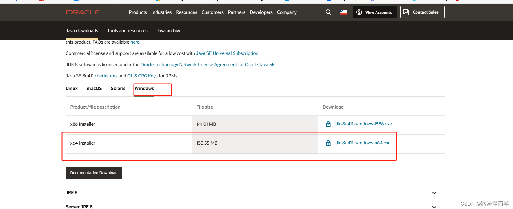This screenshot has height=209, width=513.
Task: Open the Resources menu
Action: pos(186,12)
